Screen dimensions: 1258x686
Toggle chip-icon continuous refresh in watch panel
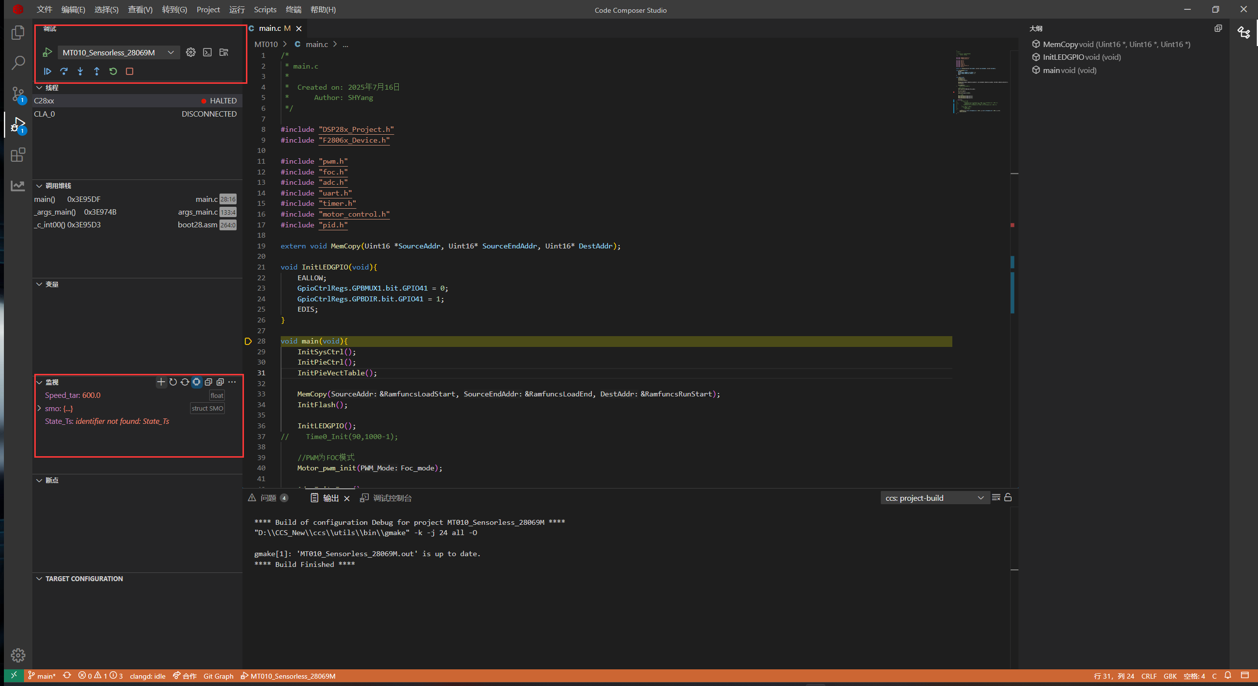[196, 382]
